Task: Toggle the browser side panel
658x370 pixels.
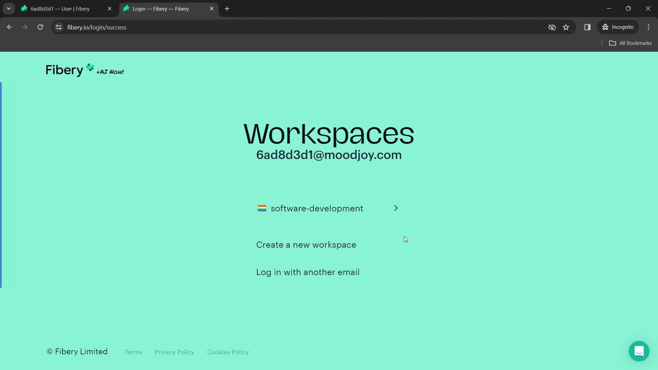Action: (587, 27)
